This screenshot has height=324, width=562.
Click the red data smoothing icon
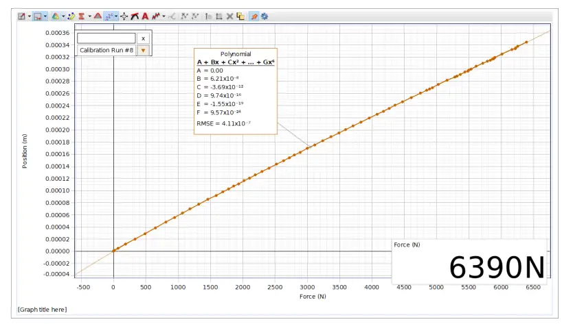click(x=155, y=16)
